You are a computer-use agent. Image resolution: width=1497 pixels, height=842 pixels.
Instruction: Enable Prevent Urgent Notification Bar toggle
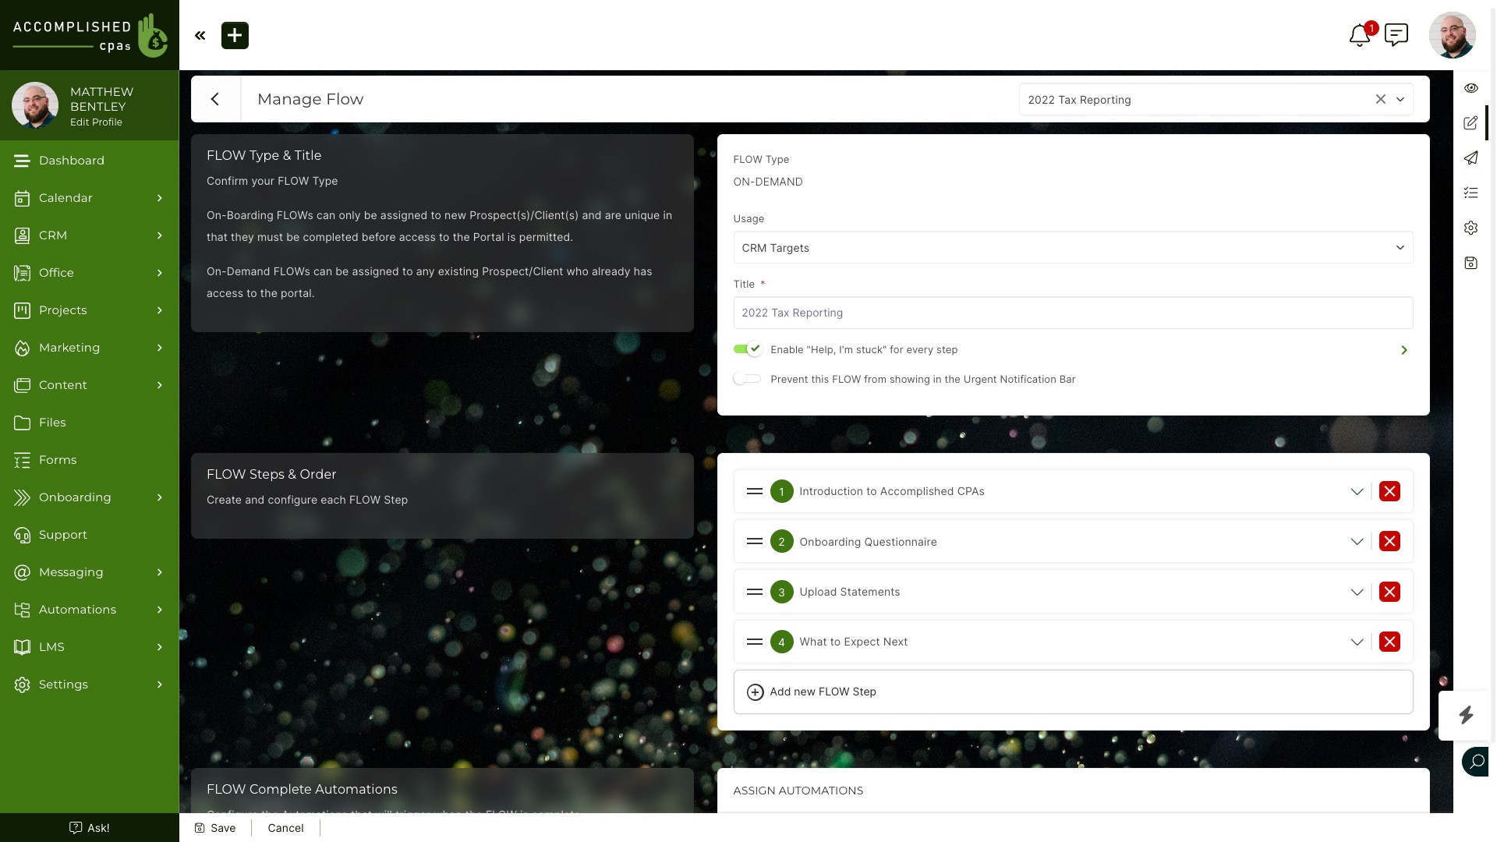click(x=747, y=379)
